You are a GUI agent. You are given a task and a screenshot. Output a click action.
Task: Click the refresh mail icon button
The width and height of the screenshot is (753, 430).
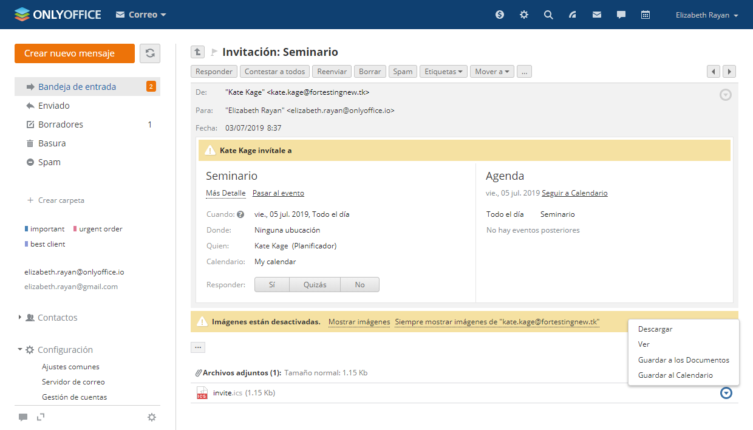point(150,53)
